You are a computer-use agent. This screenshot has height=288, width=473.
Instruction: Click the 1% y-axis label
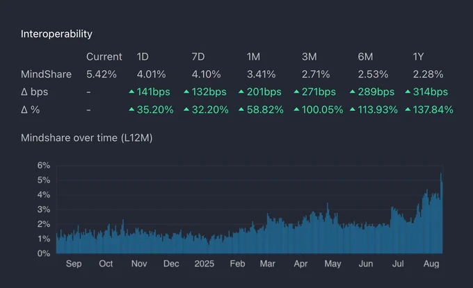[x=44, y=239]
